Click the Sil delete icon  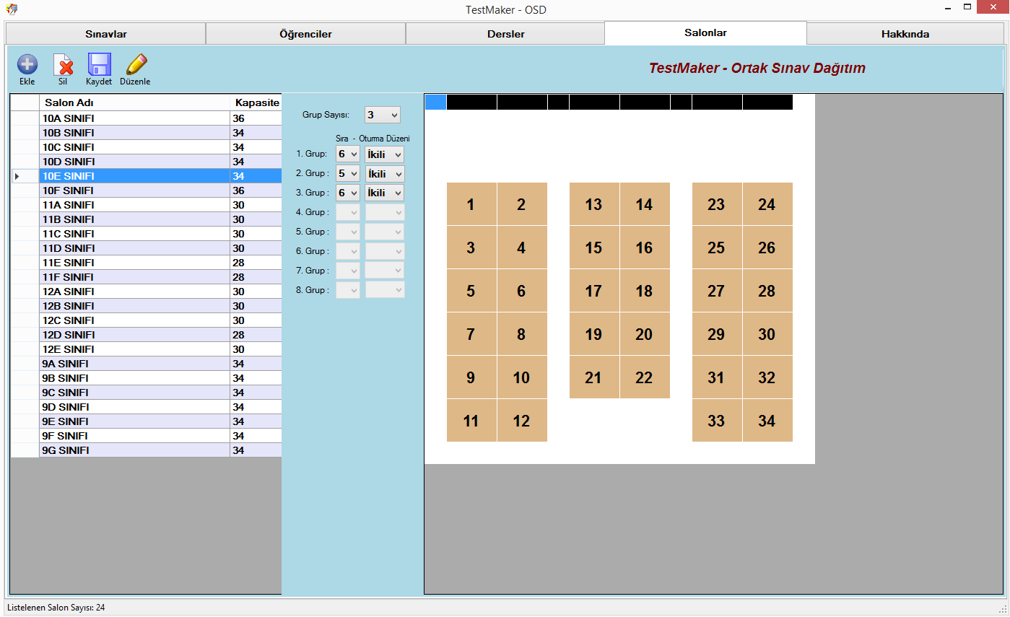[x=64, y=65]
